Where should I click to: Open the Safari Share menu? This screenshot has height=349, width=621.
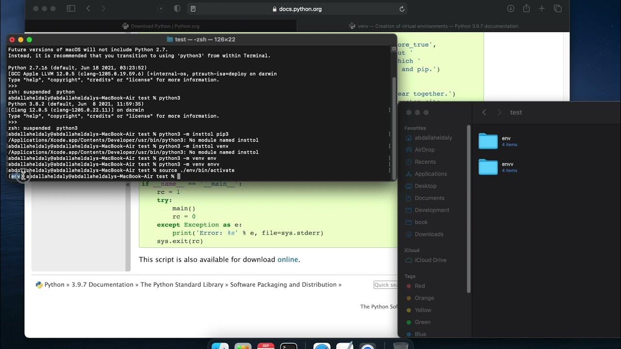coord(526,8)
